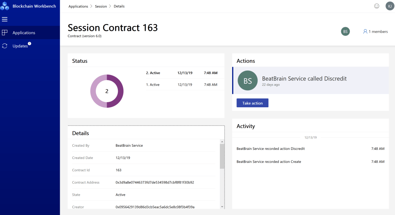395x215 pixels.
Task: Go to Applications breadcrumb link
Action: click(78, 6)
